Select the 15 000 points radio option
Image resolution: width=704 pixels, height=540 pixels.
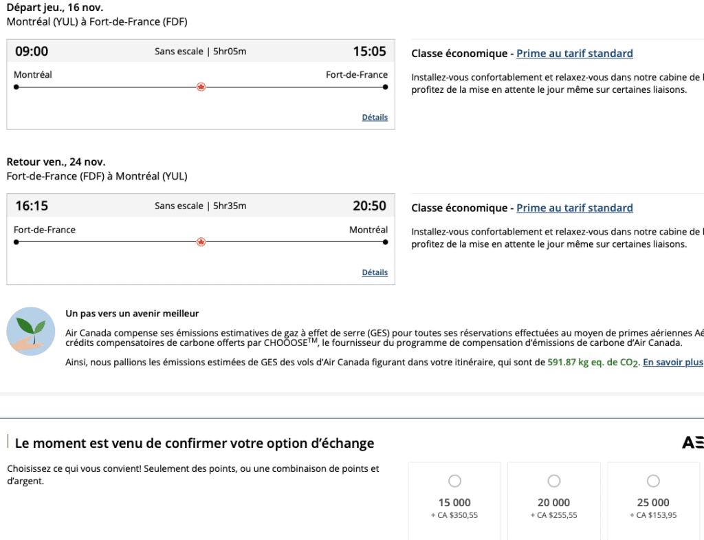pos(454,481)
